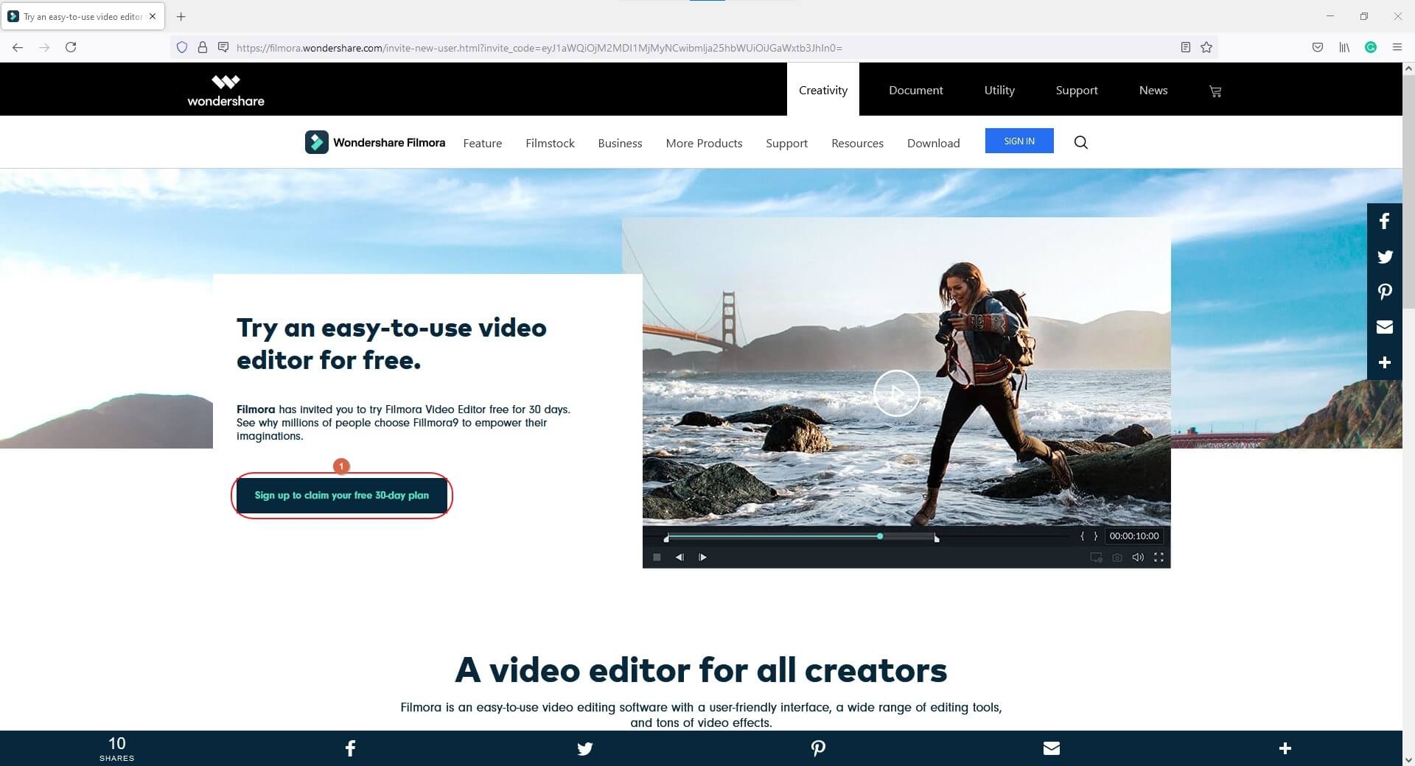The width and height of the screenshot is (1415, 766).
Task: Go back to the previous page
Action: click(x=18, y=47)
